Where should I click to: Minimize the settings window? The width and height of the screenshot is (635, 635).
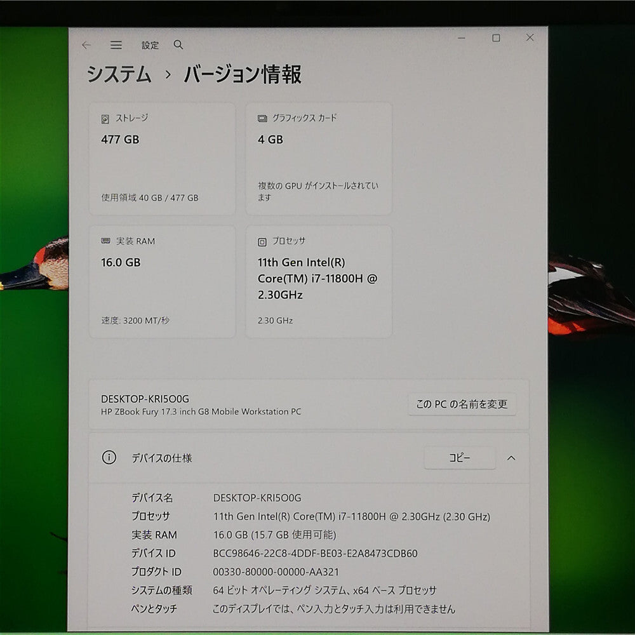point(461,37)
